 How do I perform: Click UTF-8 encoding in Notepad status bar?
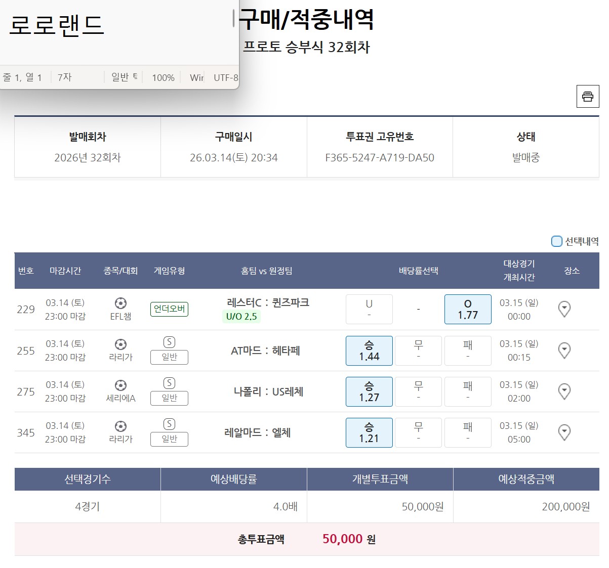tap(225, 77)
